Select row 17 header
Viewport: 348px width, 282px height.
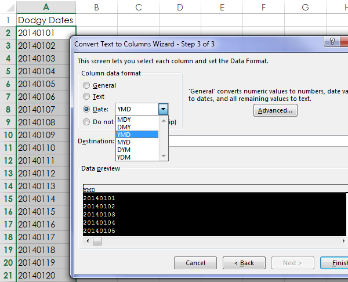tap(8, 225)
